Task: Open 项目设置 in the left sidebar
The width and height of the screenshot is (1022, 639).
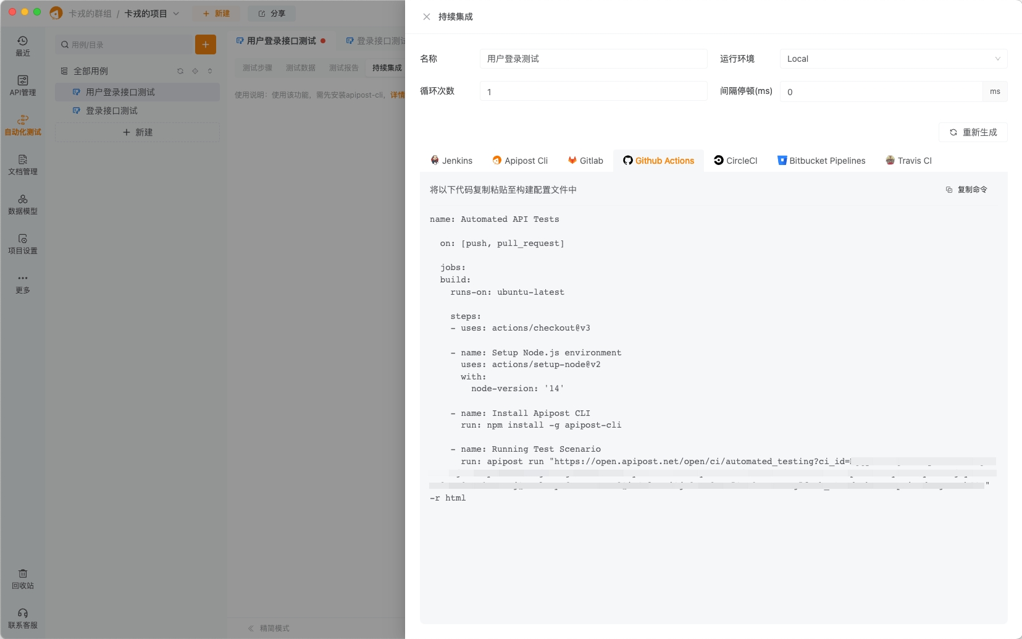Action: pos(23,244)
